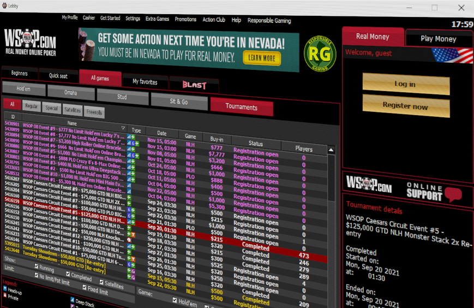Click the LEARN MORE banner button
This screenshot has width=474, height=308.
pos(262,58)
